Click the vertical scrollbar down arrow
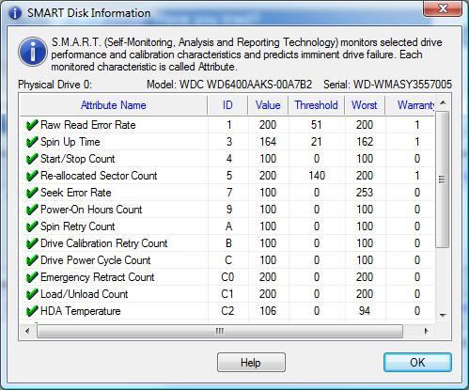The width and height of the screenshot is (469, 390). point(443,315)
